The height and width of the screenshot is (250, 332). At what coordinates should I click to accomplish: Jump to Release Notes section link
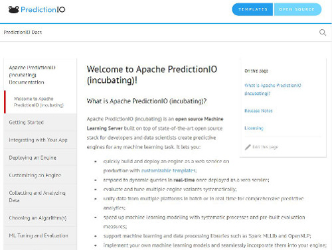pyautogui.click(x=258, y=111)
